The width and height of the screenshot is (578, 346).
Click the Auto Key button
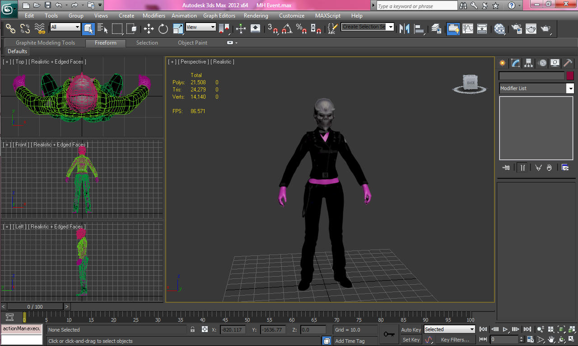coord(411,330)
